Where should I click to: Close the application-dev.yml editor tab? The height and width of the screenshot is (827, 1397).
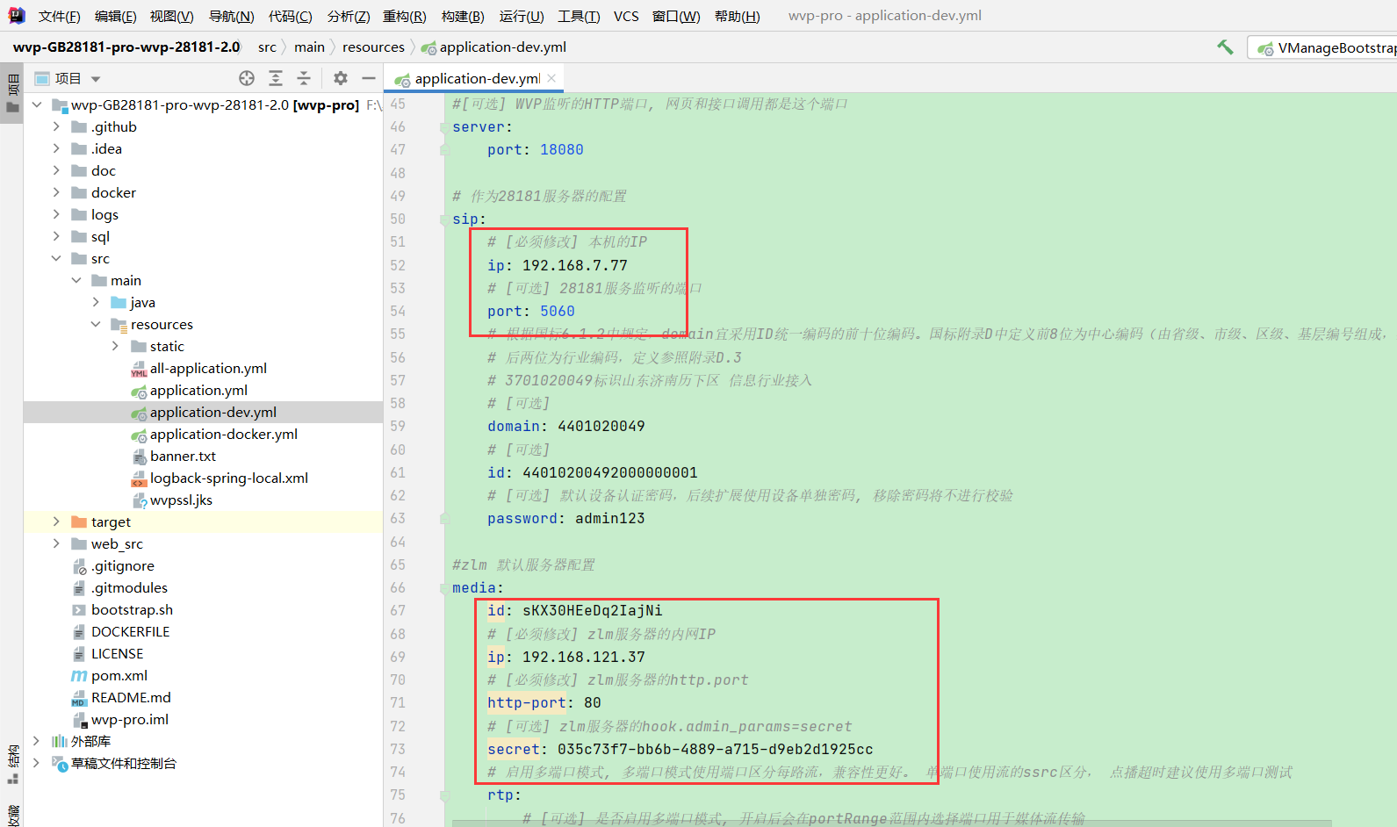pyautogui.click(x=551, y=78)
